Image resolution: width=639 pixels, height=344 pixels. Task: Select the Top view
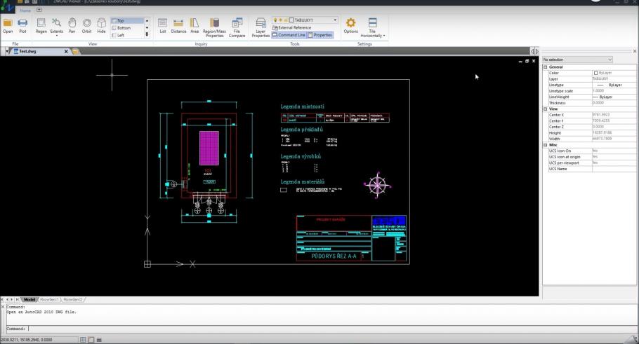click(127, 21)
